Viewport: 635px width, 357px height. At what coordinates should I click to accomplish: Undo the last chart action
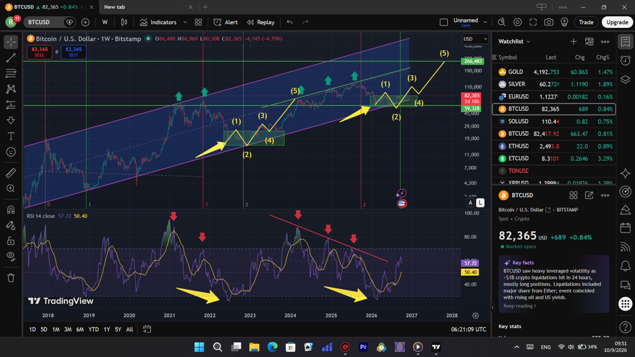coord(290,22)
